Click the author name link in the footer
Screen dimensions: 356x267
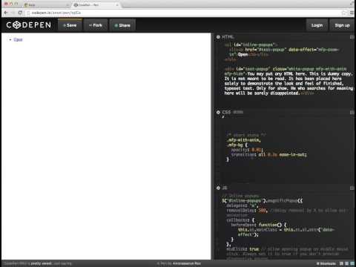tap(187, 263)
